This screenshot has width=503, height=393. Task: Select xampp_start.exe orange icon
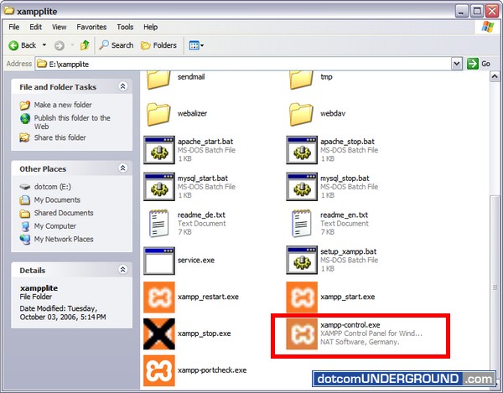(x=302, y=297)
